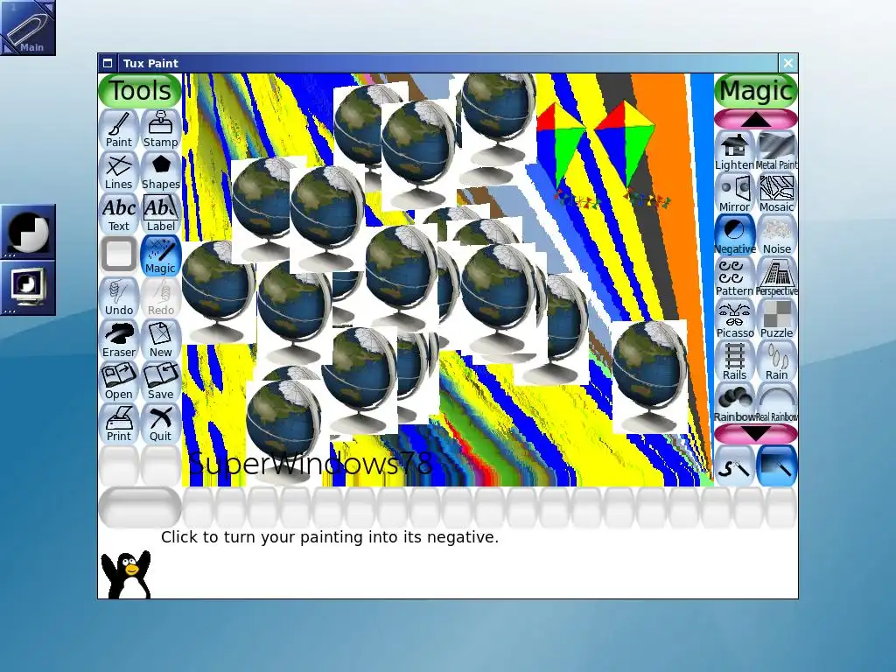Select the Rain magic effect
Viewport: 896px width, 672px height.
777,361
